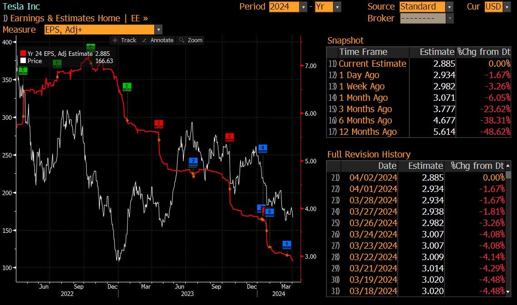Click the 03/24/2024 revision date
This screenshot has height=305, width=517.
[x=373, y=234]
